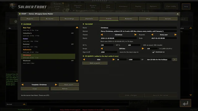Select the Weekend event row
This screenshot has width=198, height=111.
[48, 62]
